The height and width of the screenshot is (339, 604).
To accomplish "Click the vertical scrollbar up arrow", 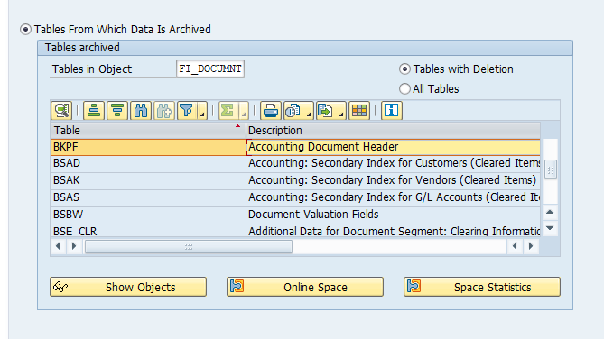I will point(550,212).
